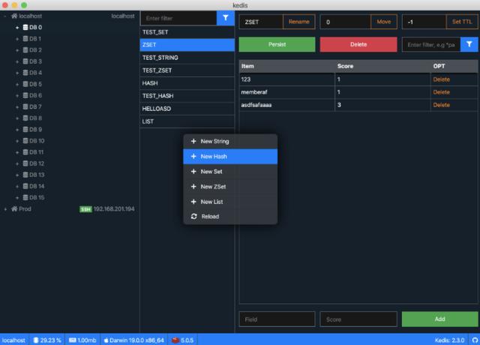This screenshot has width=480, height=345.
Task: Select the TEST_SET key
Action: click(187, 32)
